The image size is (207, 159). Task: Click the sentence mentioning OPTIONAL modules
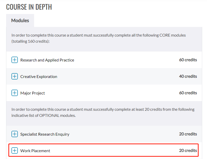tap(103, 109)
